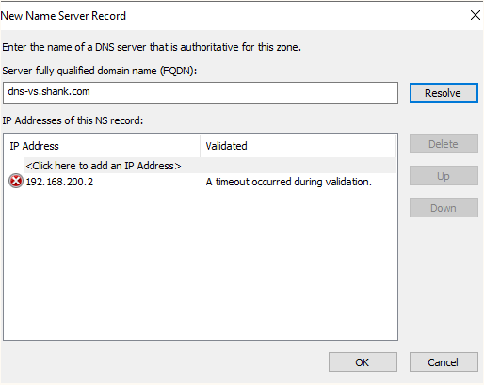
Task: Click empty space in the IP address list
Action: pyautogui.click(x=201, y=264)
